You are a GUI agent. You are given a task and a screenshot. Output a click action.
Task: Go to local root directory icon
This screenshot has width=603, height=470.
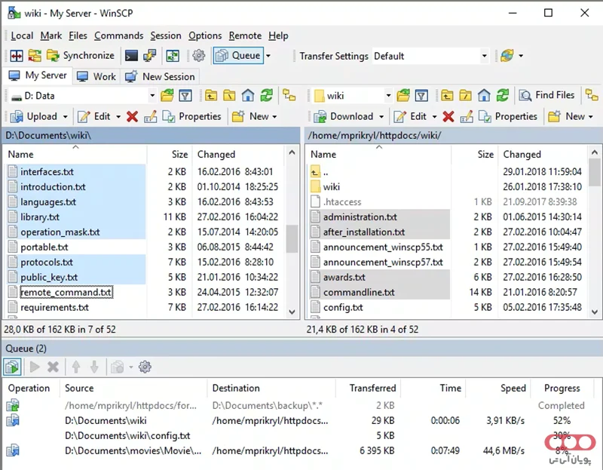click(229, 96)
